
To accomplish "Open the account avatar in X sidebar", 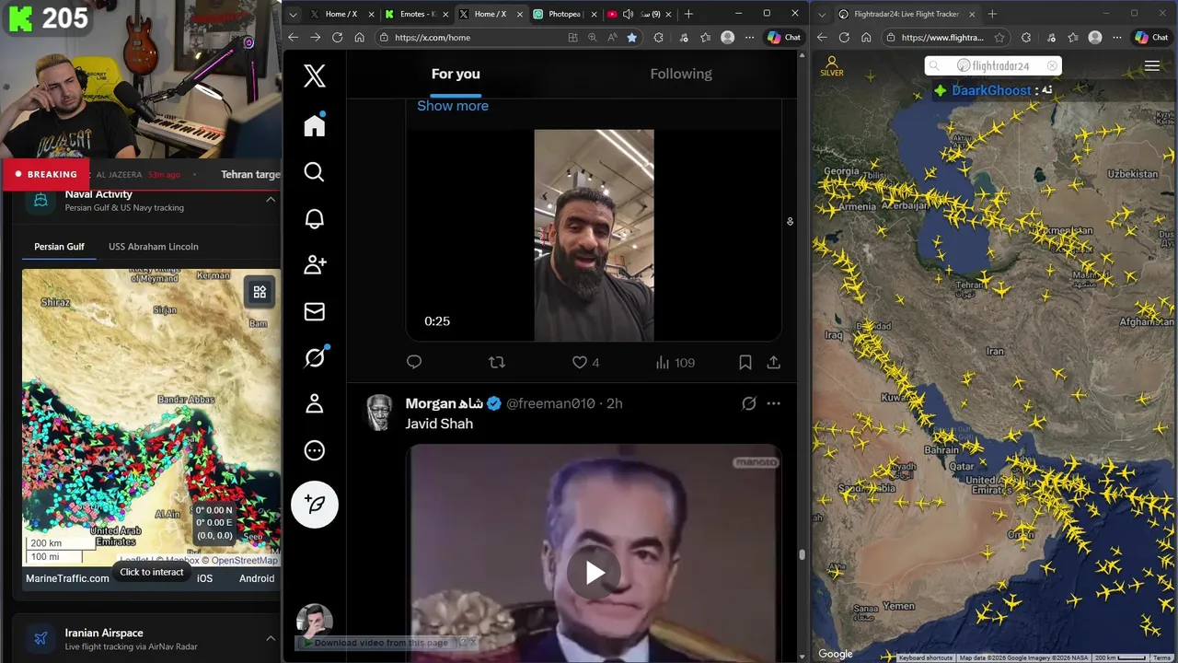I will pos(314,621).
